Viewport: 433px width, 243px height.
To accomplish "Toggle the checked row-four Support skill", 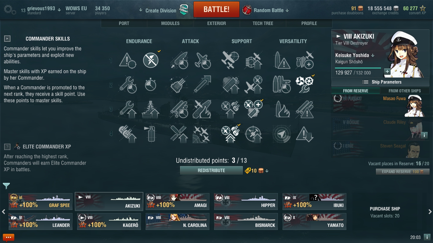I will [x=230, y=134].
